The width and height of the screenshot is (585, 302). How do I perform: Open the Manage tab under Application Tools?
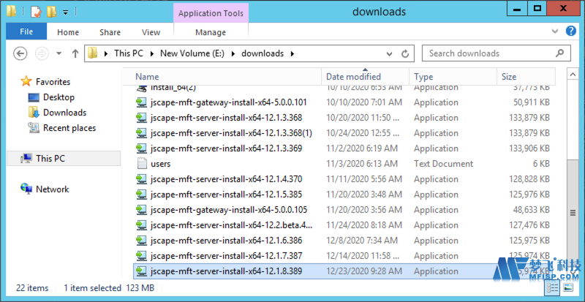click(x=211, y=32)
